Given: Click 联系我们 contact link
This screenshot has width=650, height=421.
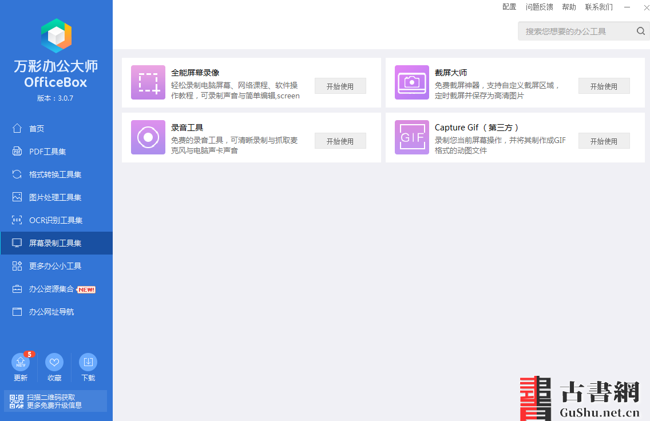Looking at the screenshot, I should coord(599,7).
